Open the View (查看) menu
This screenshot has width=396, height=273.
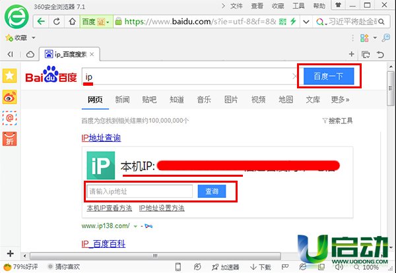click(257, 6)
